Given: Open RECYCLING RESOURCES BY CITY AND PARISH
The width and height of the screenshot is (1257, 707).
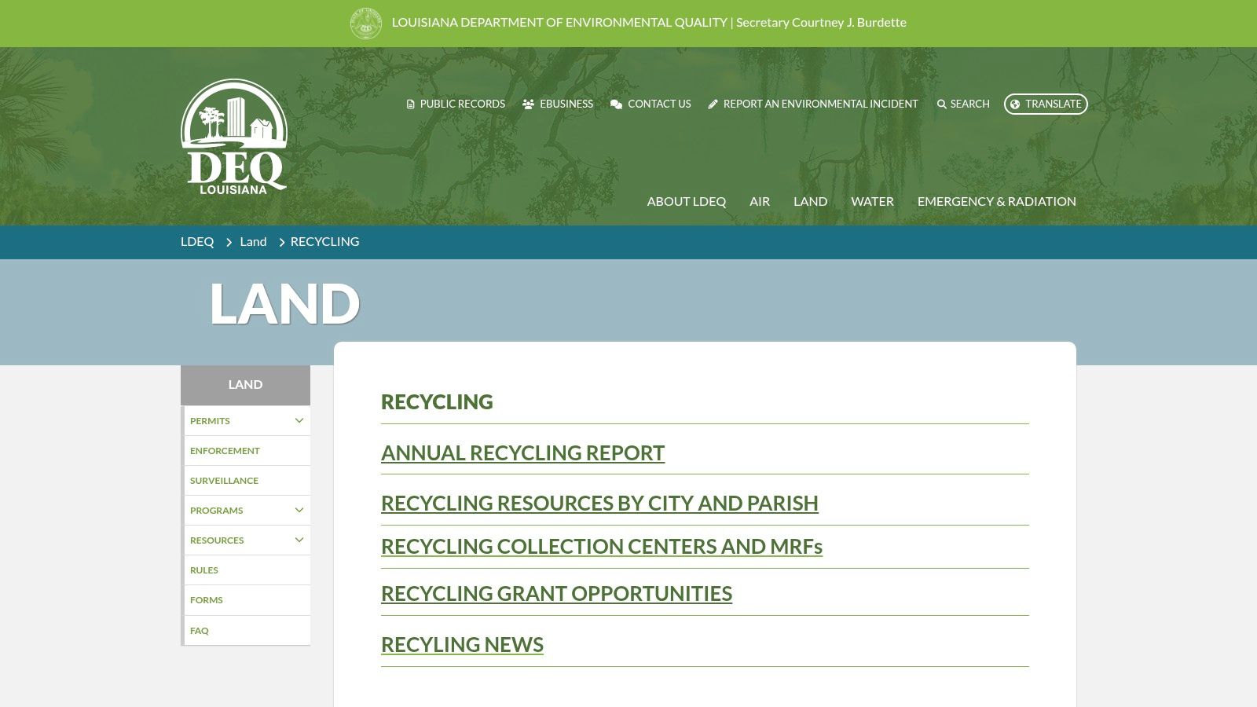Looking at the screenshot, I should [599, 503].
